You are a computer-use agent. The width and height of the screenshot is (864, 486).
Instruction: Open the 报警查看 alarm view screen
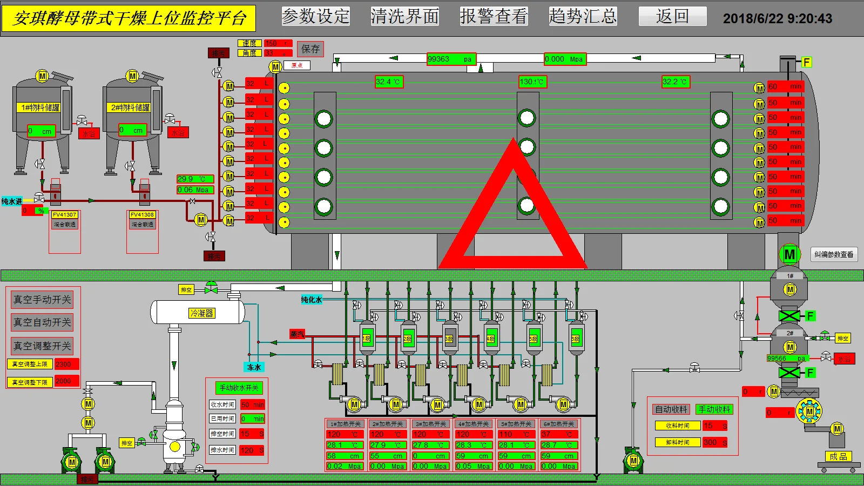click(x=494, y=16)
